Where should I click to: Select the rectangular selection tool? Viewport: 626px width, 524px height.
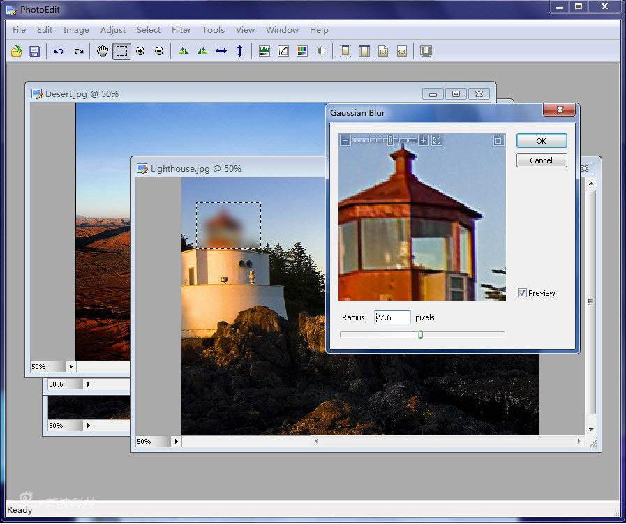tap(121, 50)
